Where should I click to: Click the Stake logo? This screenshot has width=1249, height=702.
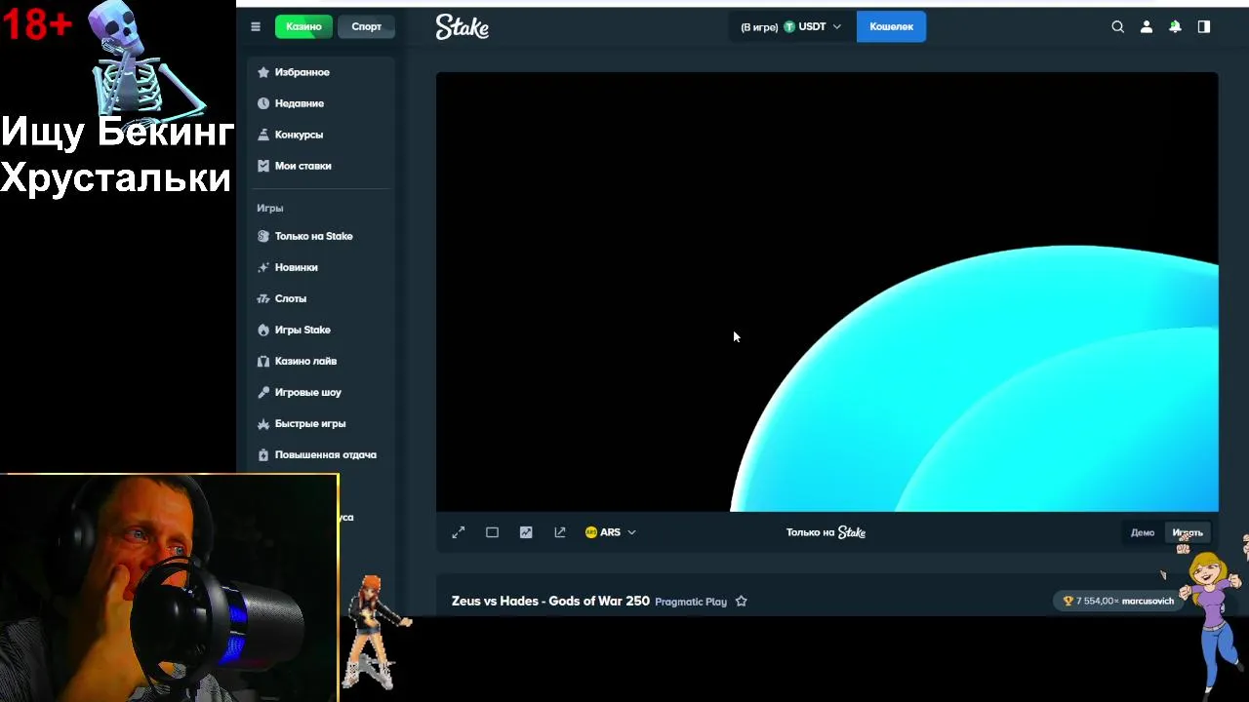pyautogui.click(x=463, y=27)
